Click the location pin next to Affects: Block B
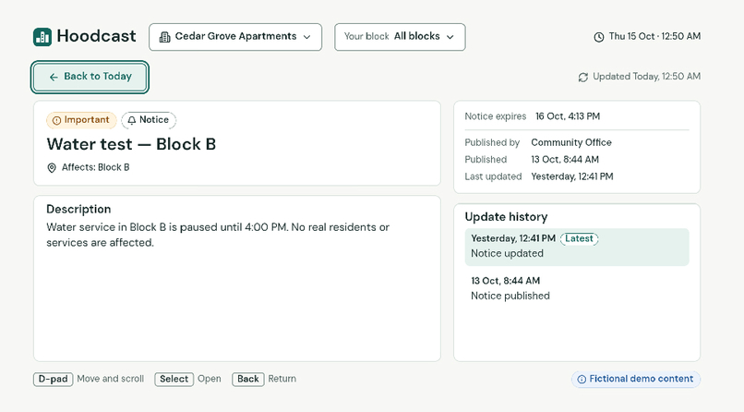This screenshot has width=744, height=412. (52, 167)
